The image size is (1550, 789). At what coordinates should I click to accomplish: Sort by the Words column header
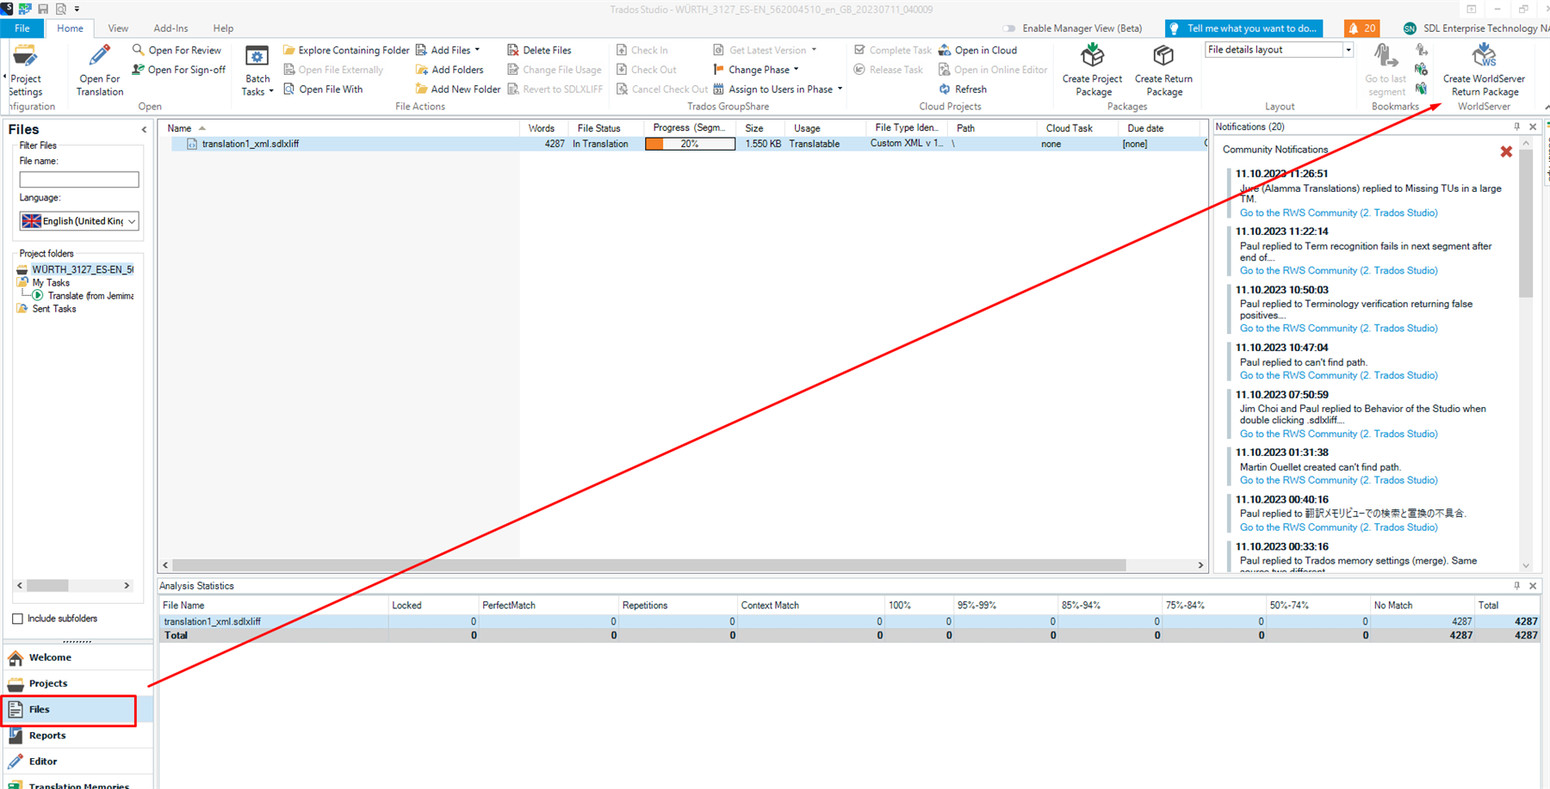(544, 128)
